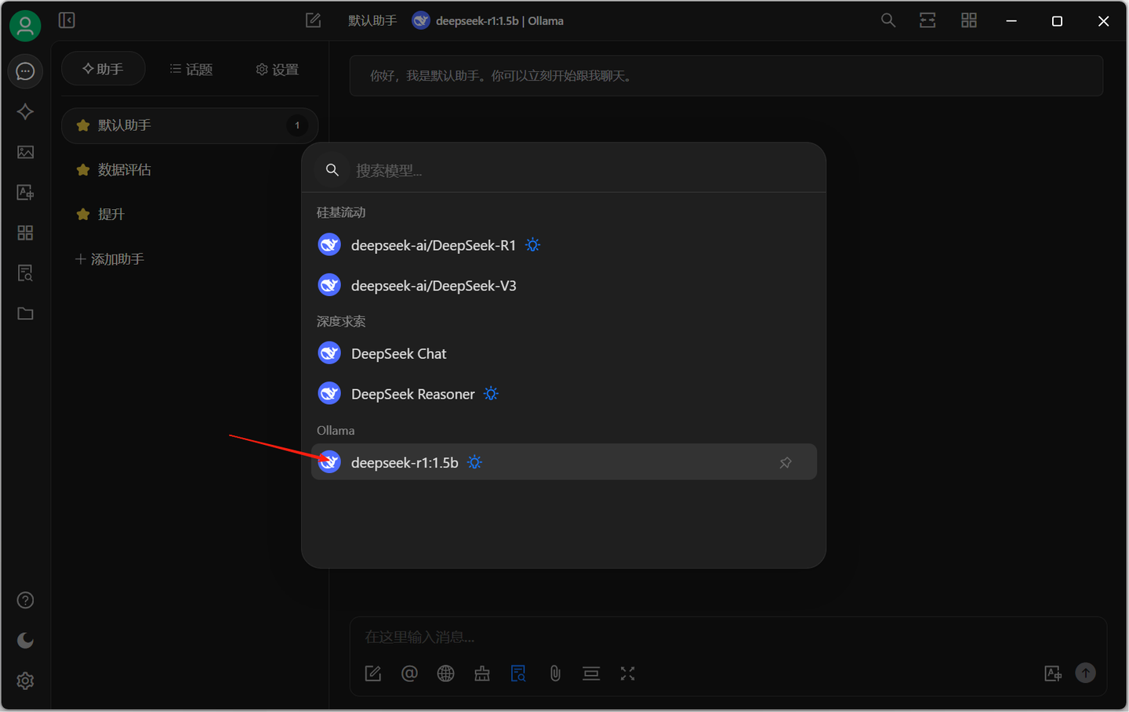Toggle narrow mode icon in title bar
Image resolution: width=1129 pixels, height=712 pixels.
coord(928,20)
